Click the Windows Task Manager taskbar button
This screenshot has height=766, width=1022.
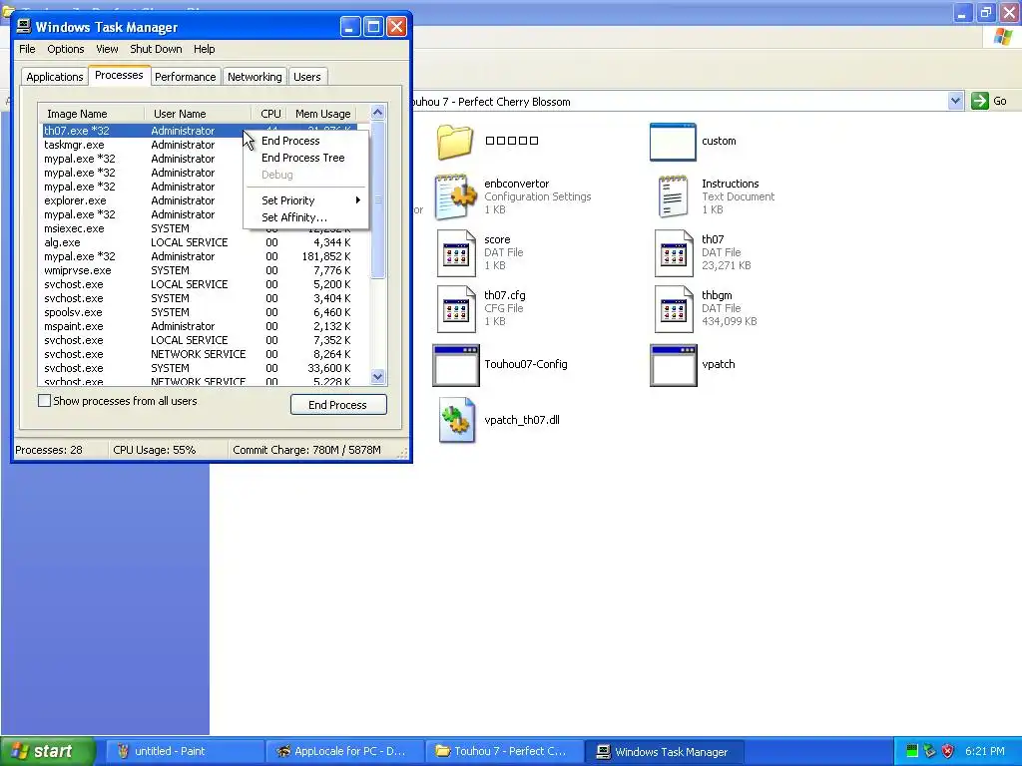(x=664, y=751)
